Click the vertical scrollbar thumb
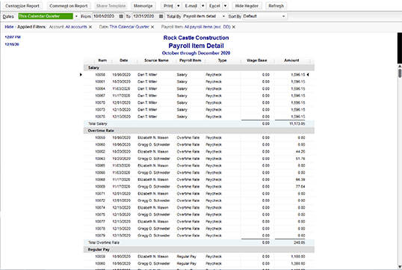This screenshot has height=270, width=402. (400, 73)
